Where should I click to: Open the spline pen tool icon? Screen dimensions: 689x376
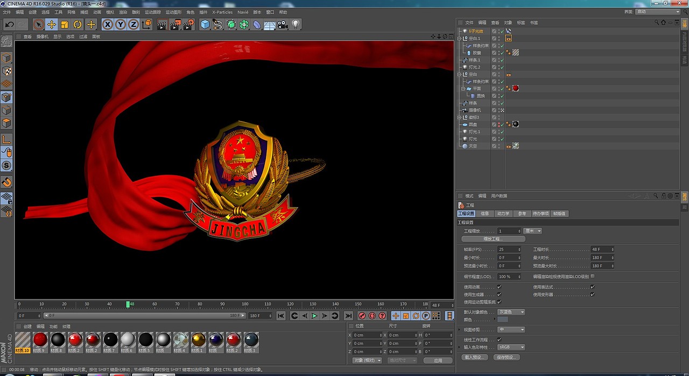point(218,24)
